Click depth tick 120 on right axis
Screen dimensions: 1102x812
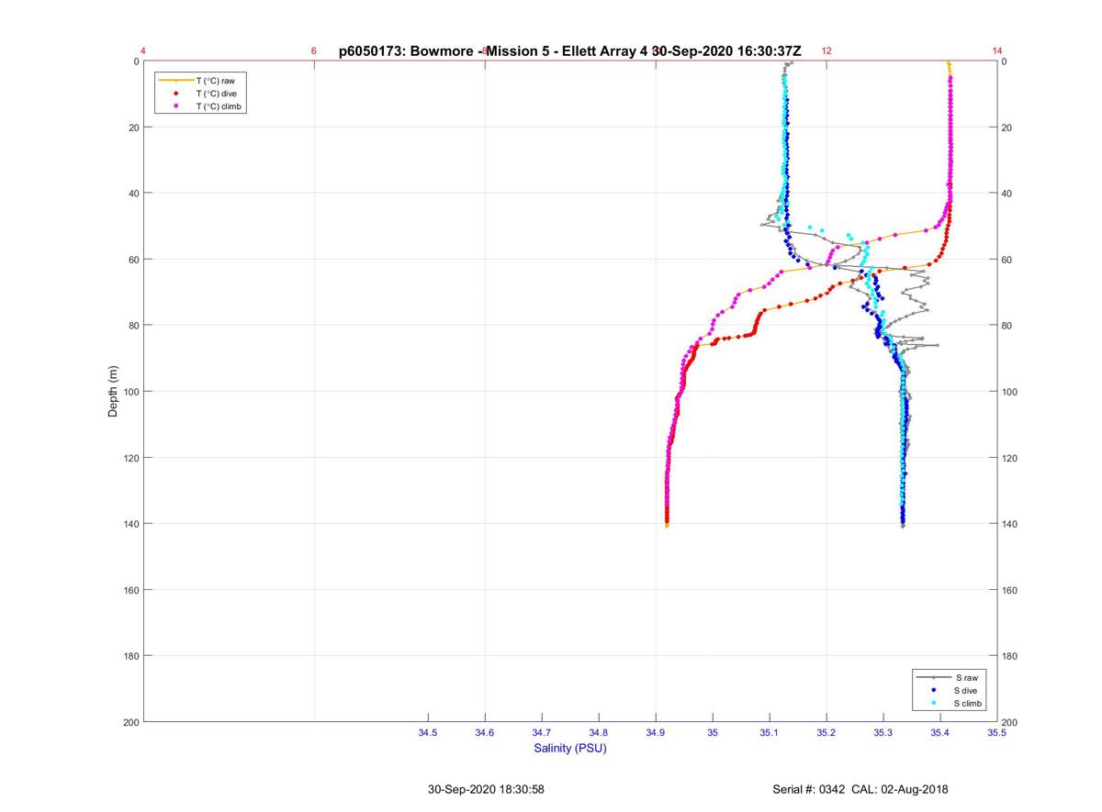1011,458
